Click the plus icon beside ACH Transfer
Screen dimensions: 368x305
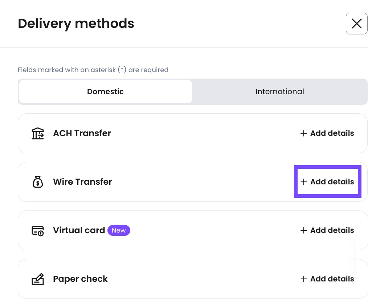(x=303, y=133)
